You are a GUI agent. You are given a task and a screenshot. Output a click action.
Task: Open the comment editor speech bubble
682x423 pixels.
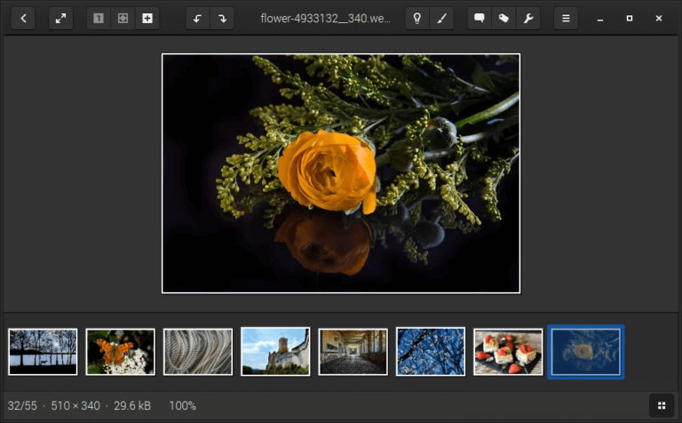(x=480, y=18)
